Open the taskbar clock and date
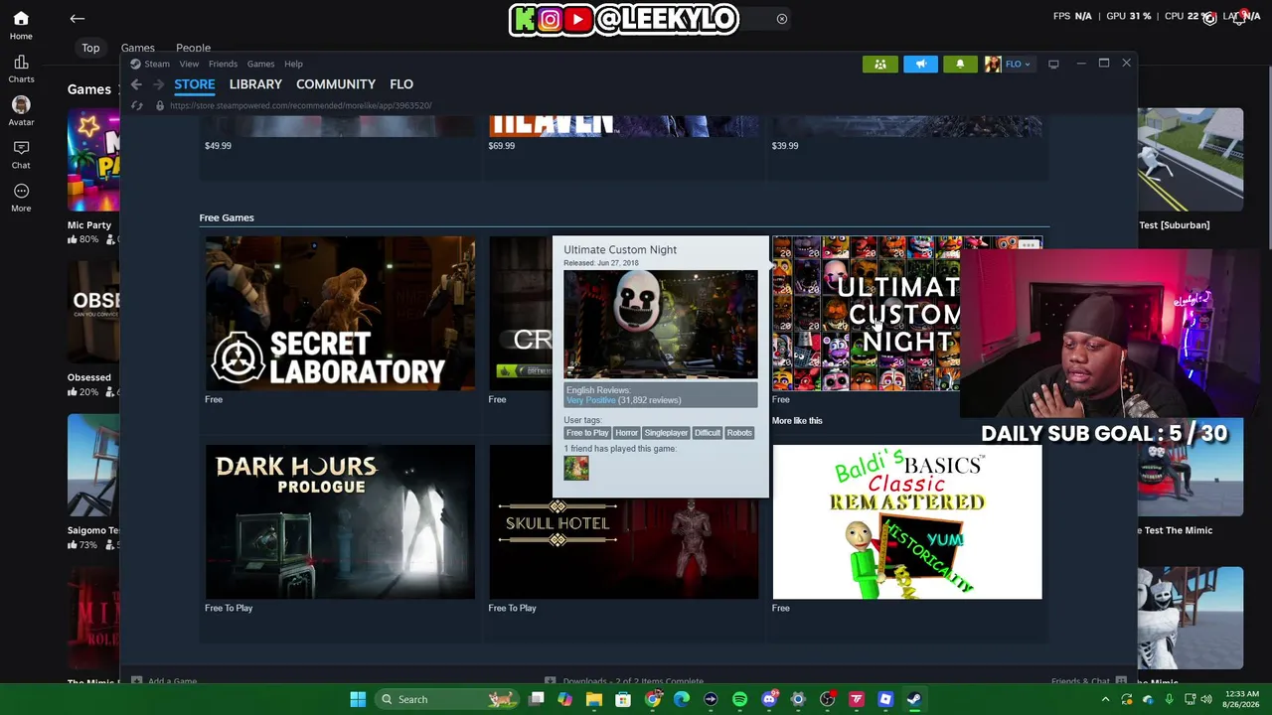 click(x=1240, y=699)
